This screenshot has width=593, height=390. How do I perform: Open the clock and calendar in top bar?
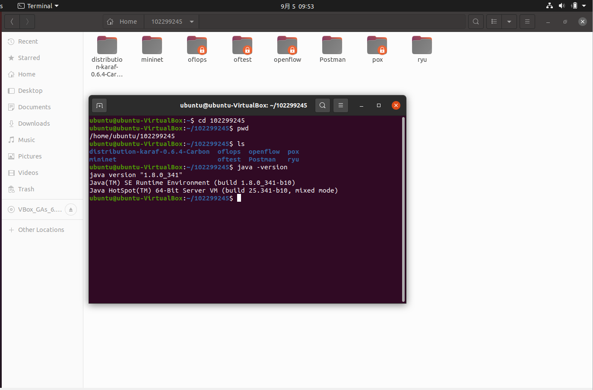click(297, 6)
